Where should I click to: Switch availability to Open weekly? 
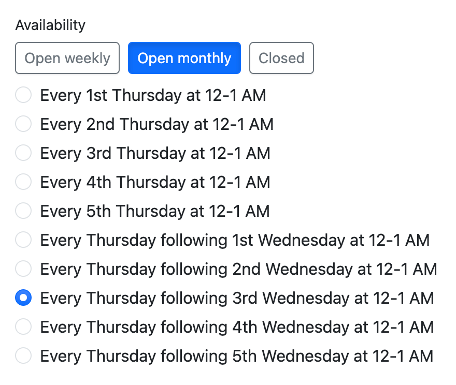(x=67, y=58)
